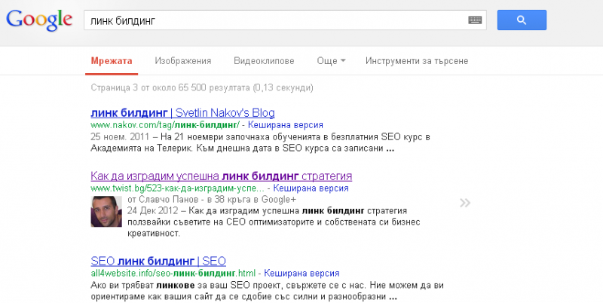Click the Google logo

(39, 20)
